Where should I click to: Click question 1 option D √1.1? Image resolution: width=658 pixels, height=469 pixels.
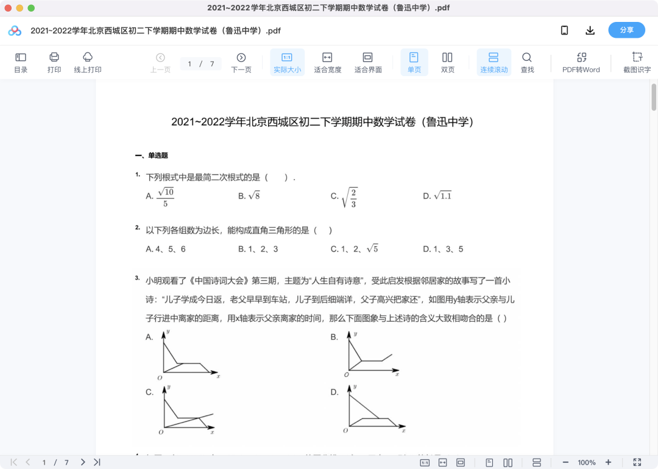tap(437, 196)
